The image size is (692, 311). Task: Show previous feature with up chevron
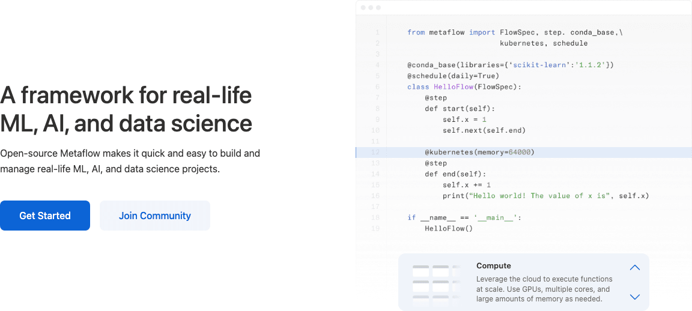(634, 267)
